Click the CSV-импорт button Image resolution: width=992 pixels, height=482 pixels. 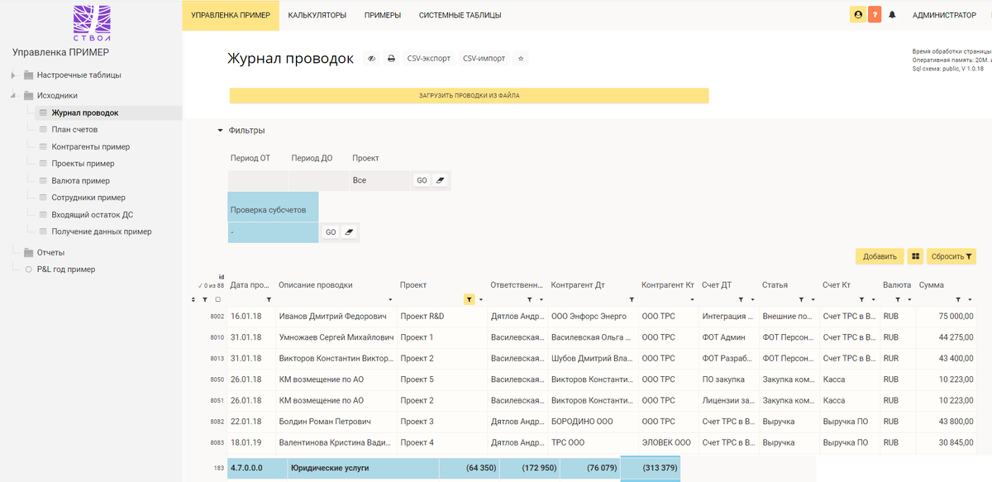(x=484, y=59)
